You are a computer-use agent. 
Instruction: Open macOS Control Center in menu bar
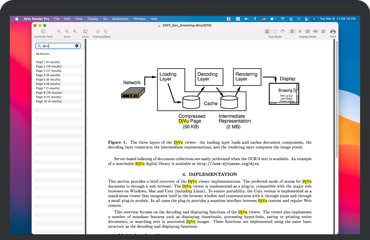coord(307,19)
